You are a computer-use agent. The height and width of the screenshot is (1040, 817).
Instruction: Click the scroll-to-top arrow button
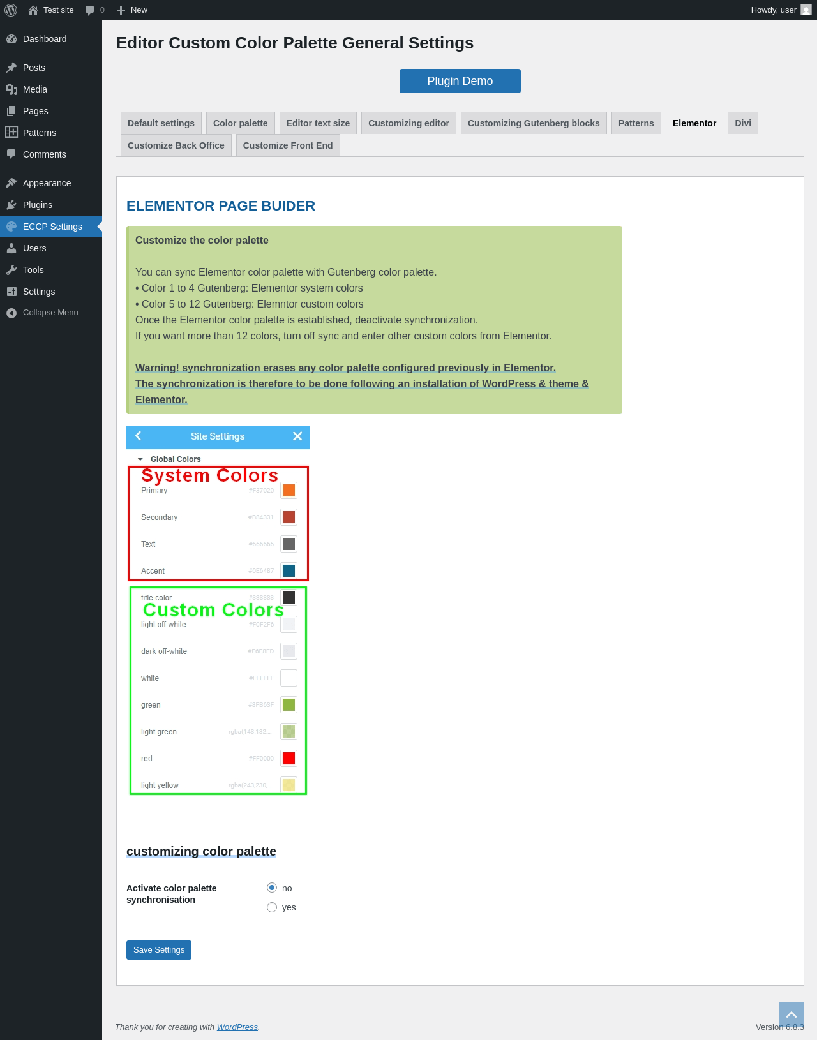click(x=791, y=1014)
